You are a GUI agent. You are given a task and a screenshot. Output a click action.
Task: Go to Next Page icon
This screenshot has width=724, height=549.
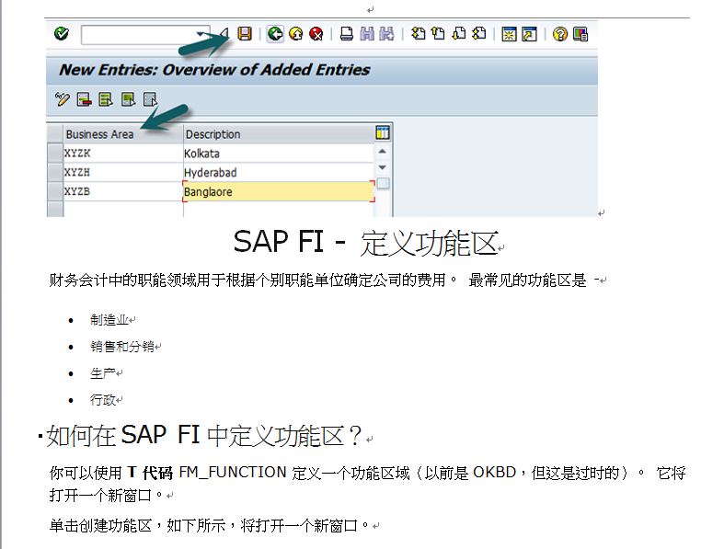point(459,34)
